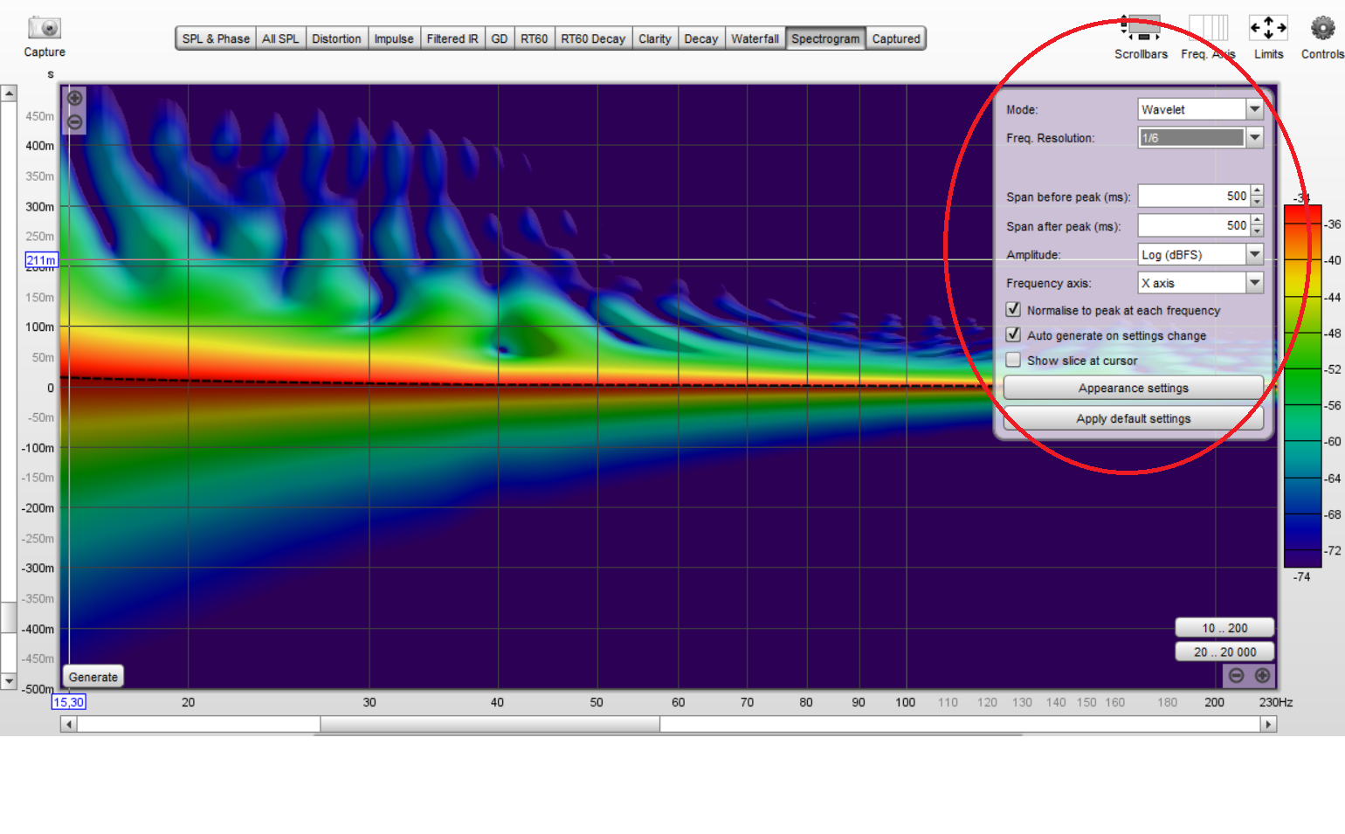
Task: Disable Normalise to peak at each frequency
Action: [x=1013, y=309]
